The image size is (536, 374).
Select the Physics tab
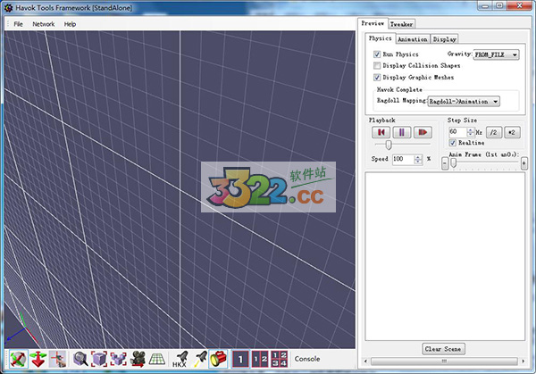click(x=381, y=38)
